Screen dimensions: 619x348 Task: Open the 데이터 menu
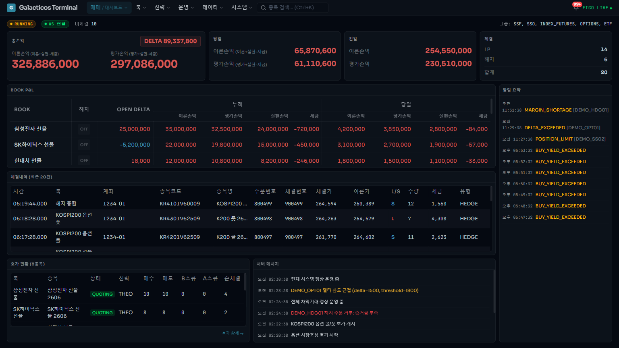click(x=212, y=8)
